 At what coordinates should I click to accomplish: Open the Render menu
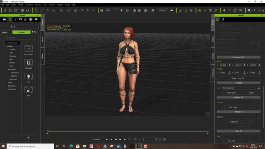point(38,5)
